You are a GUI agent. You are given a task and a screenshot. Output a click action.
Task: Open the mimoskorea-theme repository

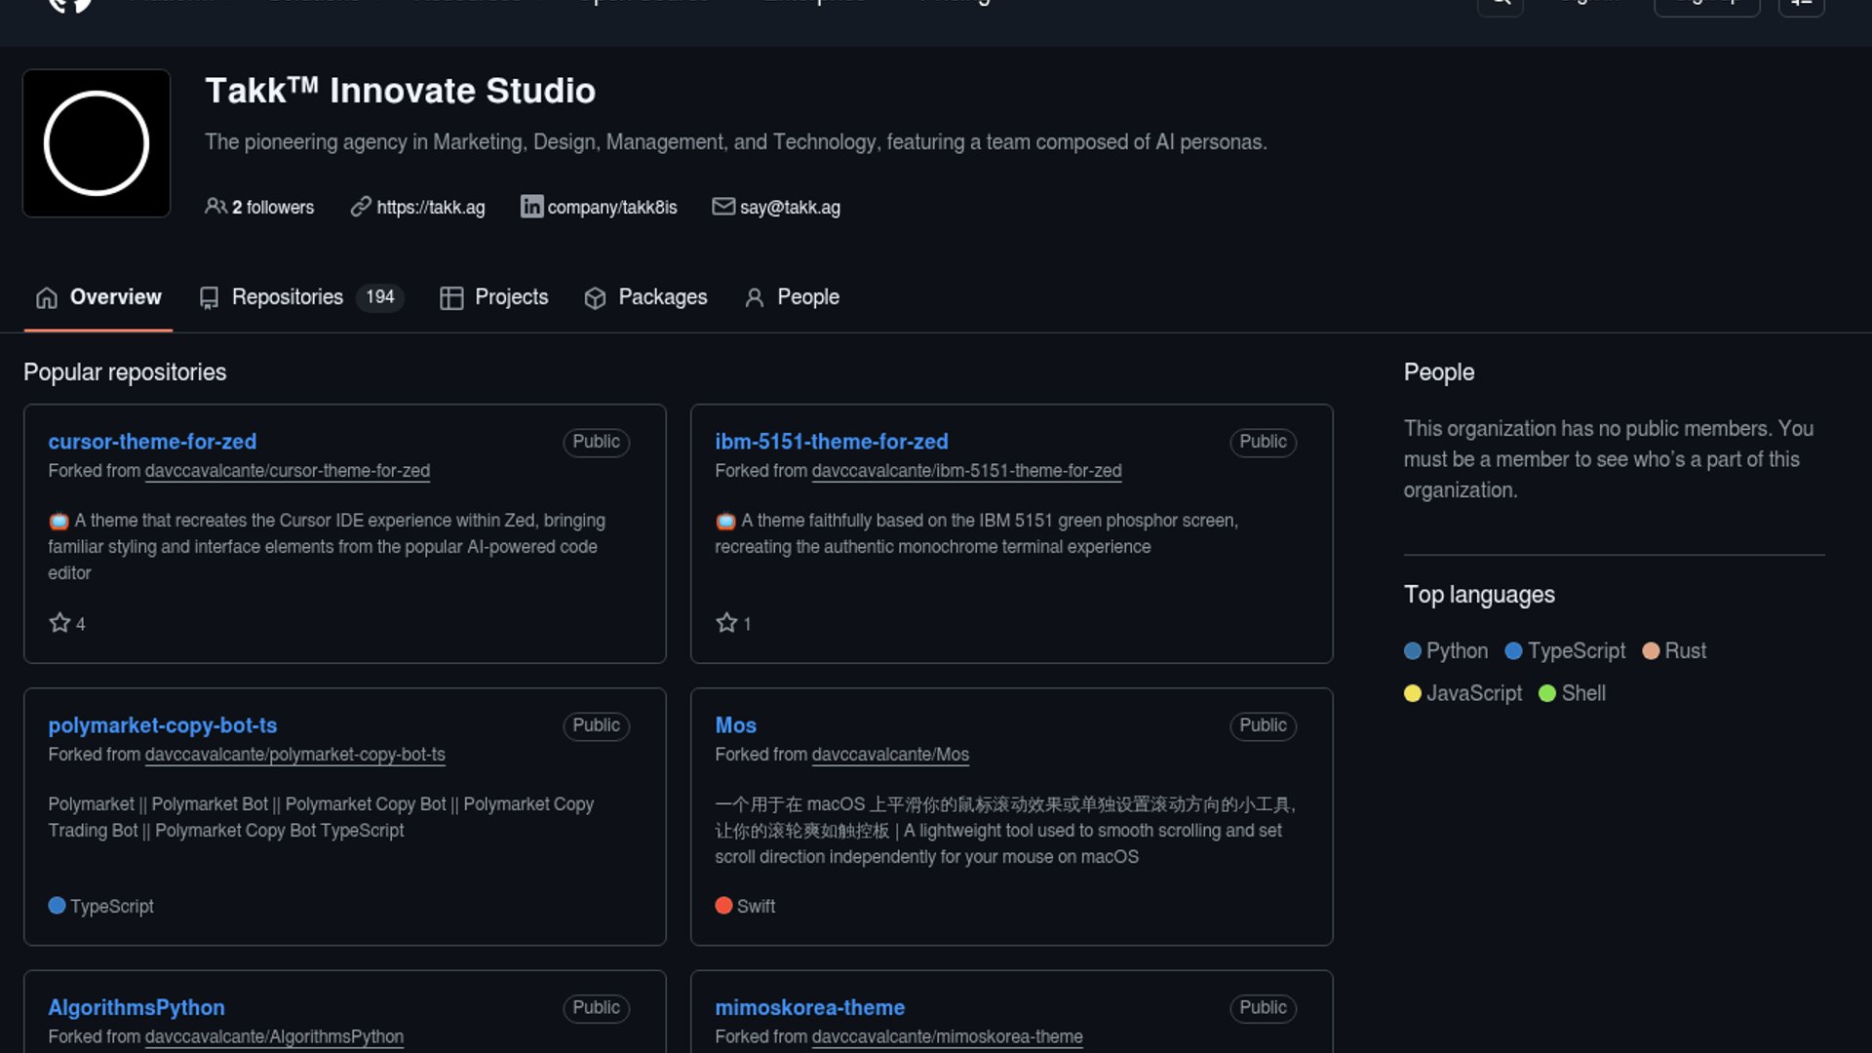tap(810, 1007)
